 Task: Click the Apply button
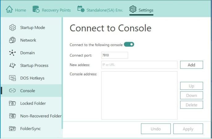(188, 129)
